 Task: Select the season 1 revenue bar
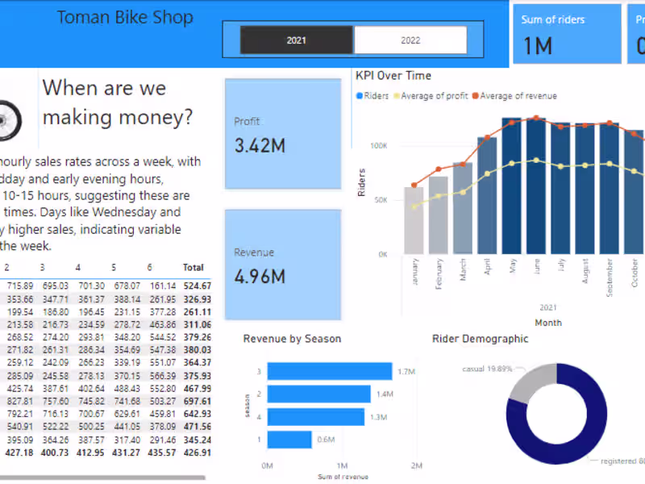289,440
